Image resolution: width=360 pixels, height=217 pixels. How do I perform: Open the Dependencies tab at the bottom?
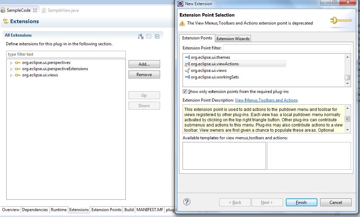(x=35, y=210)
